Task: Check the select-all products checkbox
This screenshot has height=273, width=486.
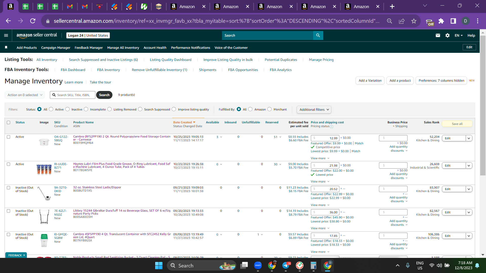Action: click(8, 122)
